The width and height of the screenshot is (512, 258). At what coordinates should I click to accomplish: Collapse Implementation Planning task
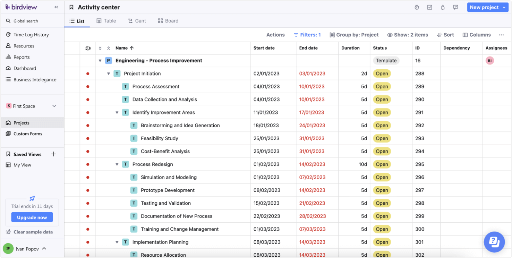point(117,242)
